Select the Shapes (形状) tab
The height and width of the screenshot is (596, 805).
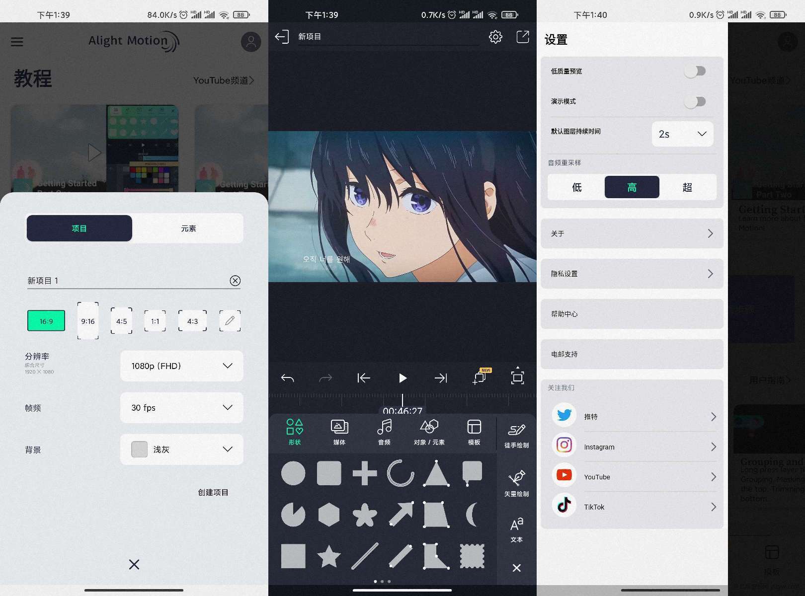click(x=295, y=432)
